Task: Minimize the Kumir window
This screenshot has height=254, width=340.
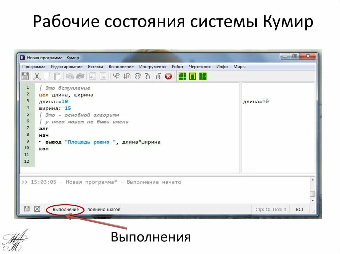Action: (285, 57)
